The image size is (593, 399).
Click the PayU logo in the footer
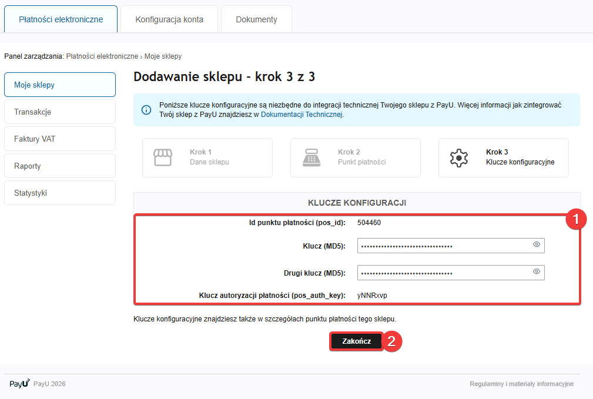19,384
